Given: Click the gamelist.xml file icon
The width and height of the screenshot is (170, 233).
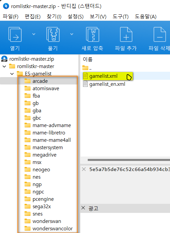Looking at the screenshot, I should click(x=85, y=76).
